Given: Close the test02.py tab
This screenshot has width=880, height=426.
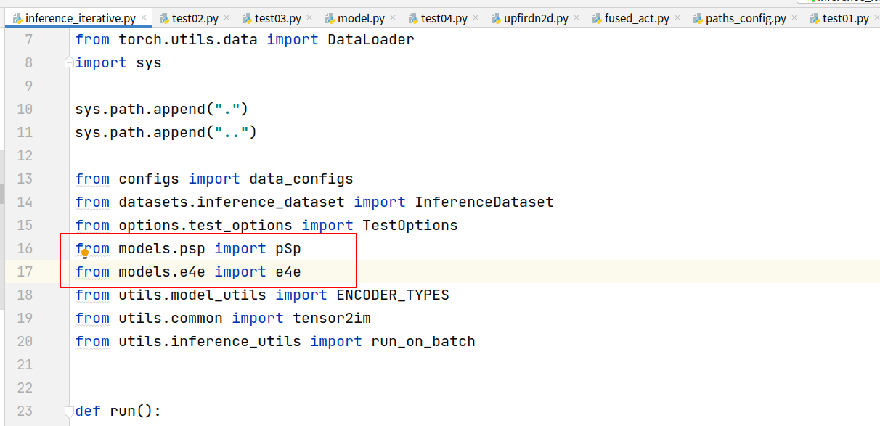Looking at the screenshot, I should coord(227,18).
